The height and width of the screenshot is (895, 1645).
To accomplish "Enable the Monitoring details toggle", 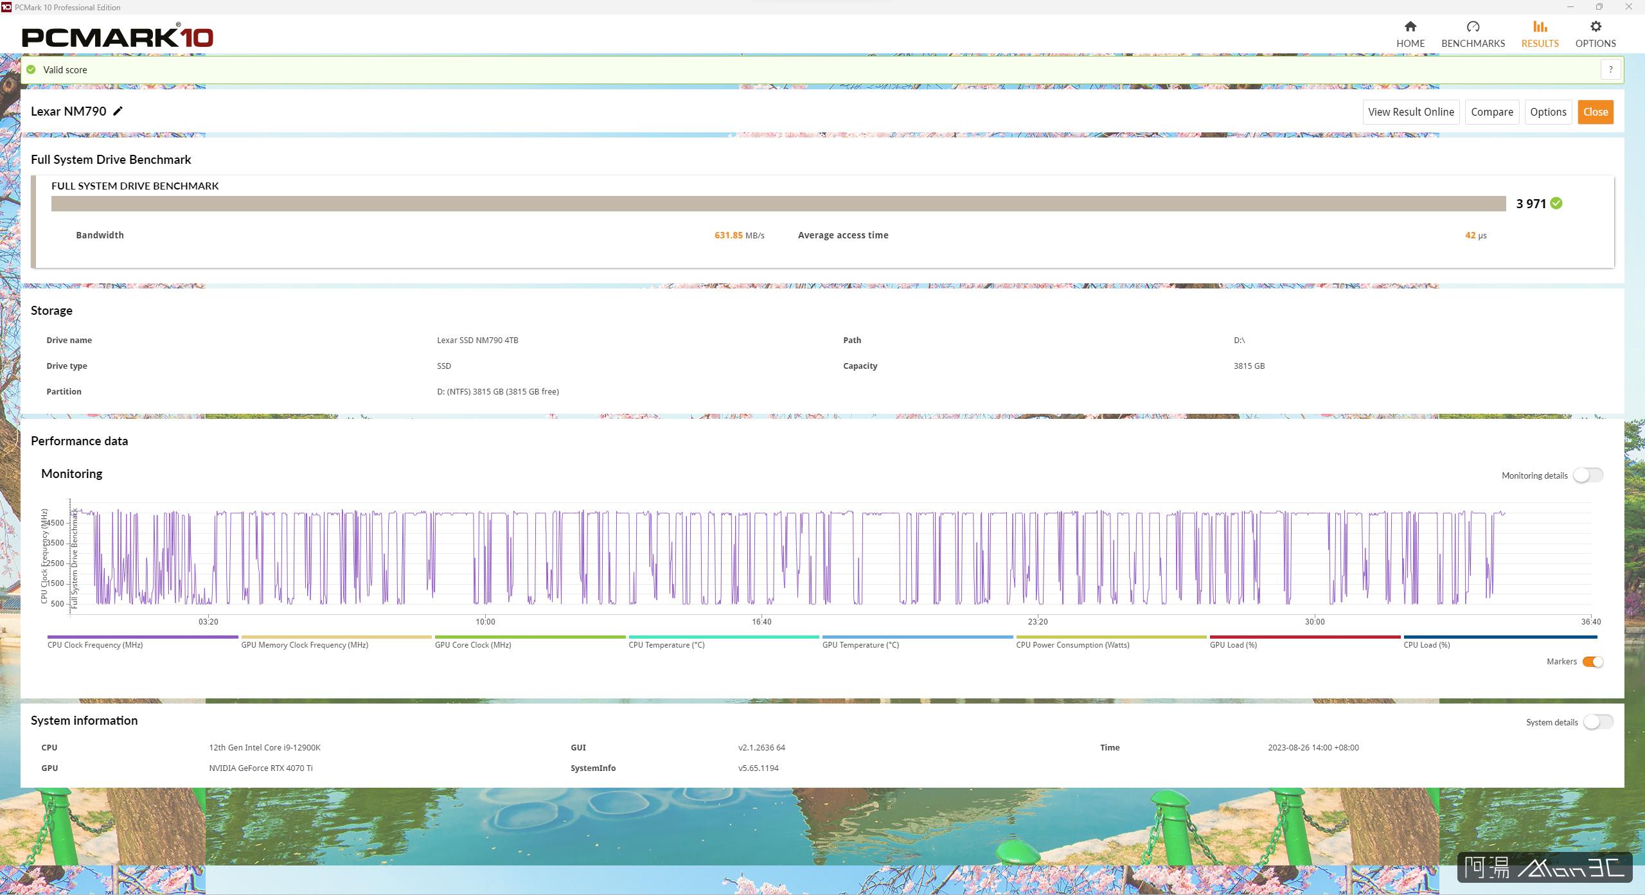I will pos(1588,475).
